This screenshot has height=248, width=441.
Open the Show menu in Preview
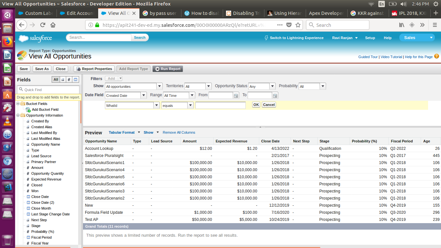pyautogui.click(x=151, y=132)
